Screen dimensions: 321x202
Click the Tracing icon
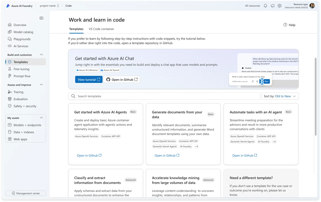10,92
